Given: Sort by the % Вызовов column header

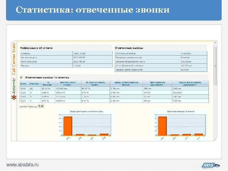Looking at the screenshot, I should point(47,84).
